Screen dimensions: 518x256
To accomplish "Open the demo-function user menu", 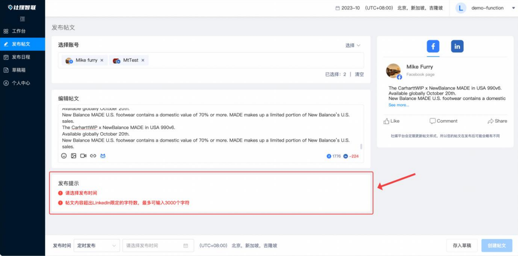I will pos(488,8).
